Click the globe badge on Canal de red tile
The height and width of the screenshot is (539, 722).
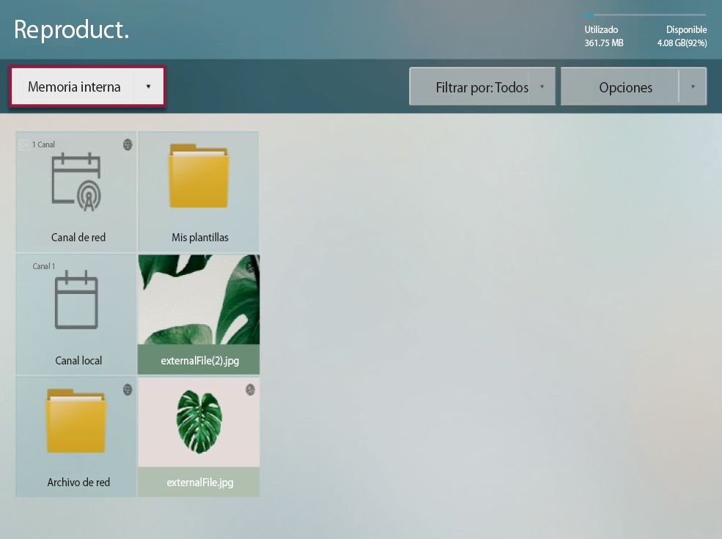pyautogui.click(x=128, y=144)
